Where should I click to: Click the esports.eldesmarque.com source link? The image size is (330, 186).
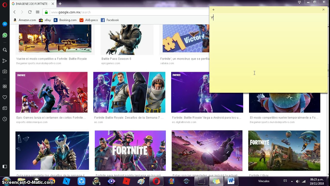click(x=32, y=122)
